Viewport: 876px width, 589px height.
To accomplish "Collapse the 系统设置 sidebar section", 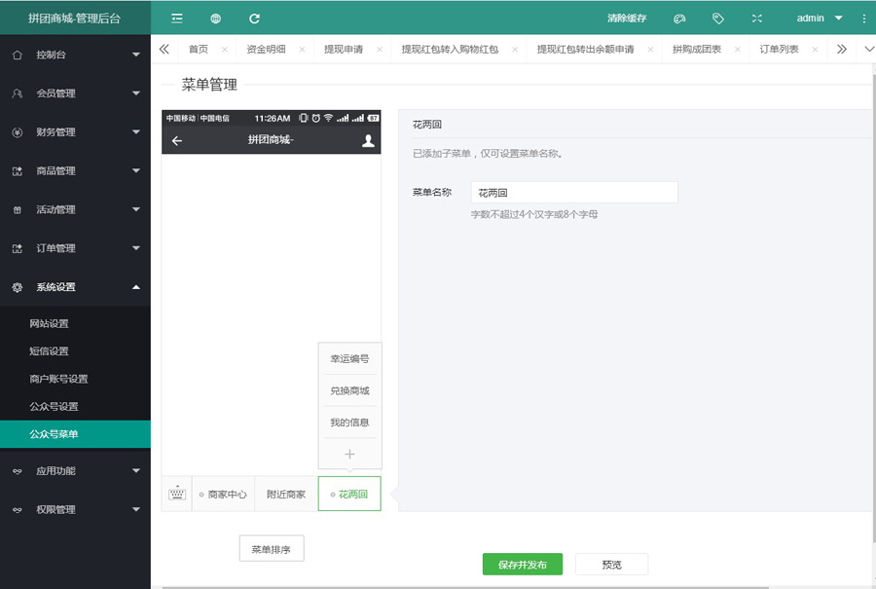I will click(75, 287).
